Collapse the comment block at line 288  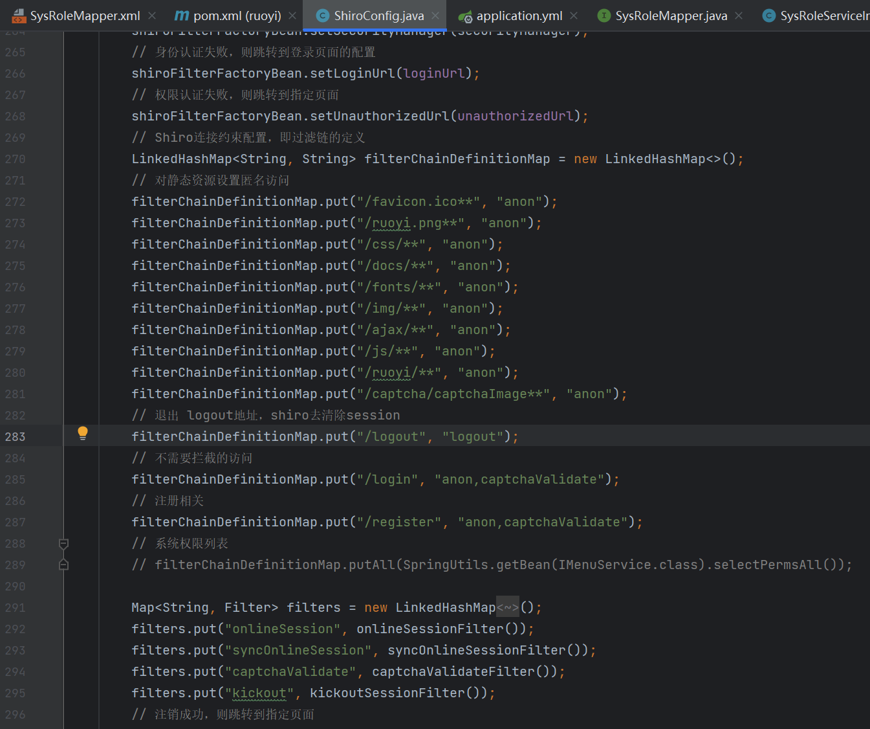click(x=63, y=543)
